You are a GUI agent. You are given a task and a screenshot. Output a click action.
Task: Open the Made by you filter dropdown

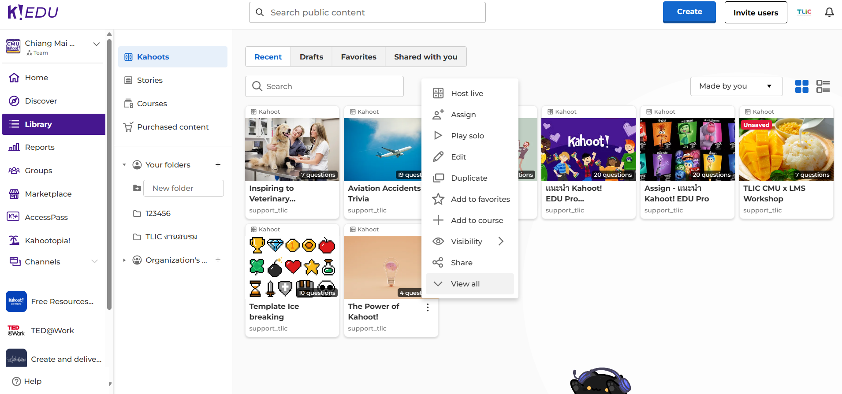click(x=736, y=86)
